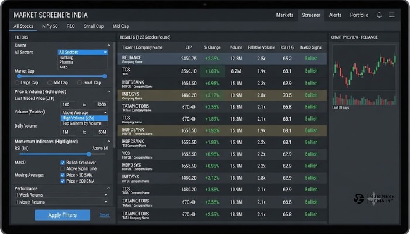410x234 pixels.
Task: Click the right Market Cap slider handle
Action: [x=105, y=76]
